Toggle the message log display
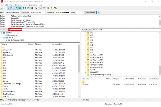The image size is (161, 107). point(9,8)
